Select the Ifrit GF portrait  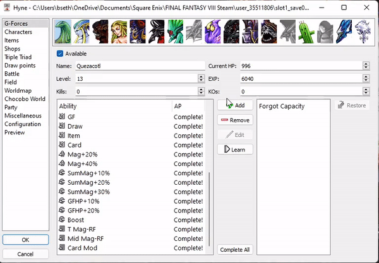100,32
